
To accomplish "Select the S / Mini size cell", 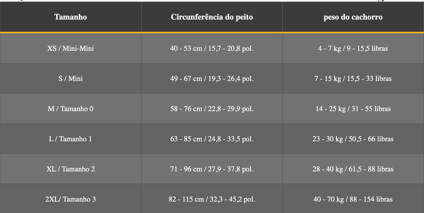I will pos(70,78).
